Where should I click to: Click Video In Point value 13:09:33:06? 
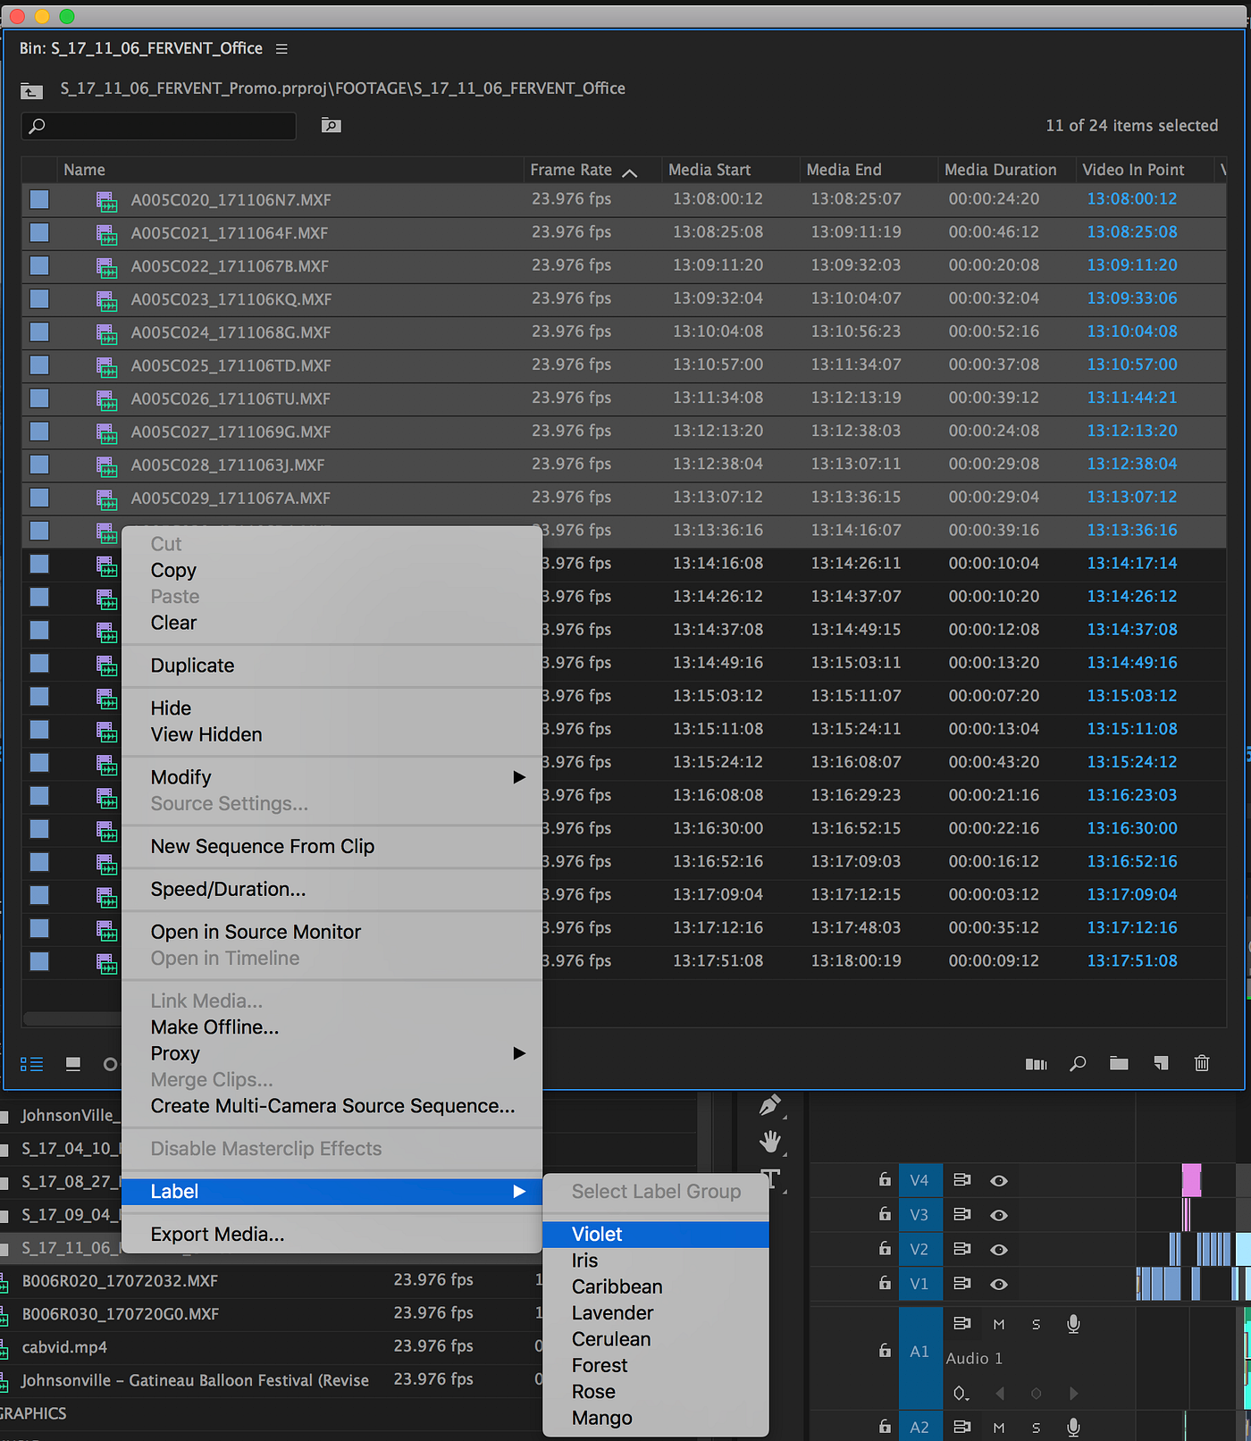tap(1132, 298)
